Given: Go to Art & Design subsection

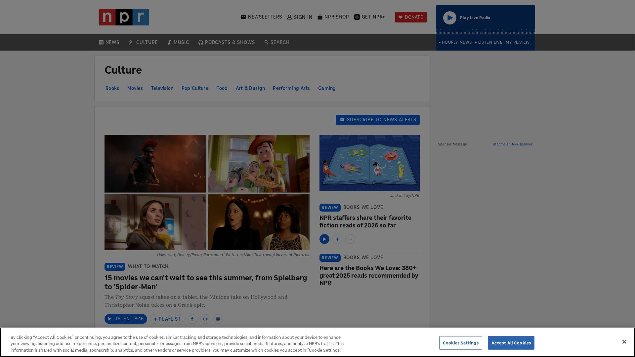Looking at the screenshot, I should [250, 88].
